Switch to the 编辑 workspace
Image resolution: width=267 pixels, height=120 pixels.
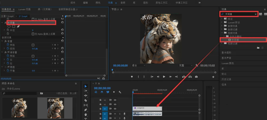coord(86,3)
